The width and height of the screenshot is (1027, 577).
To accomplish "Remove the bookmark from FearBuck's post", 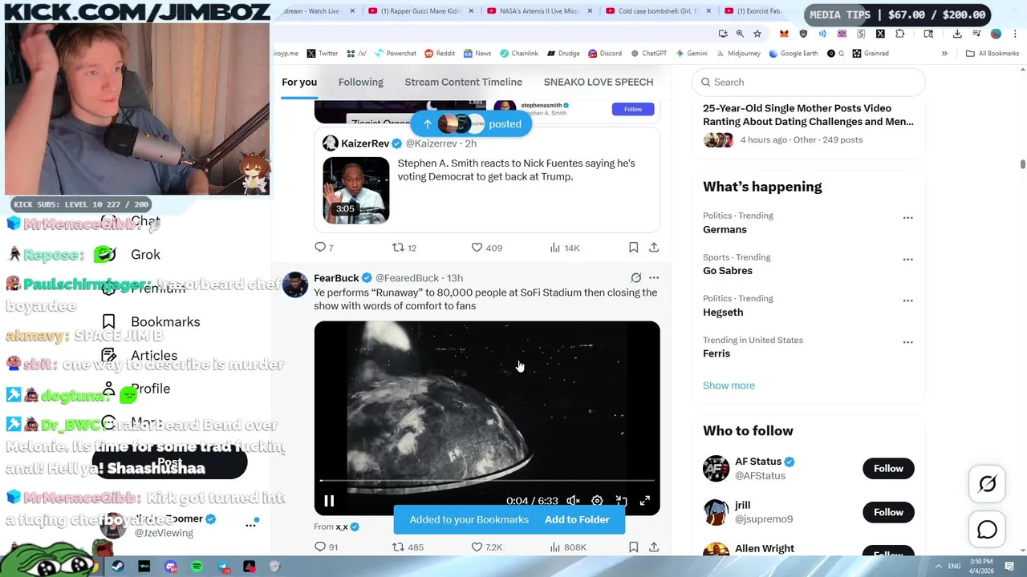I will [x=633, y=547].
